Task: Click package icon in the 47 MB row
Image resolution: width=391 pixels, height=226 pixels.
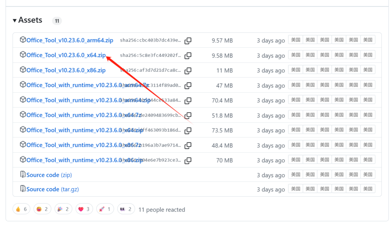Action: pyautogui.click(x=23, y=85)
